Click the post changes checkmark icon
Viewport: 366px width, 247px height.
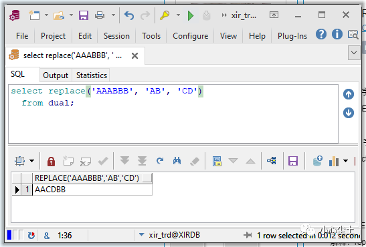(x=103, y=161)
